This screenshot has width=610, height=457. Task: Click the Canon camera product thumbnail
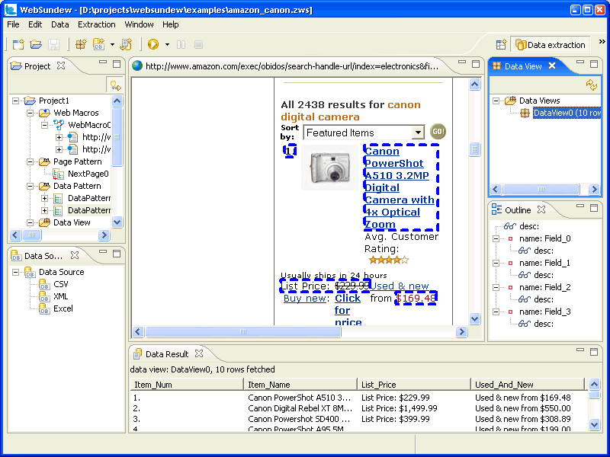tap(330, 168)
